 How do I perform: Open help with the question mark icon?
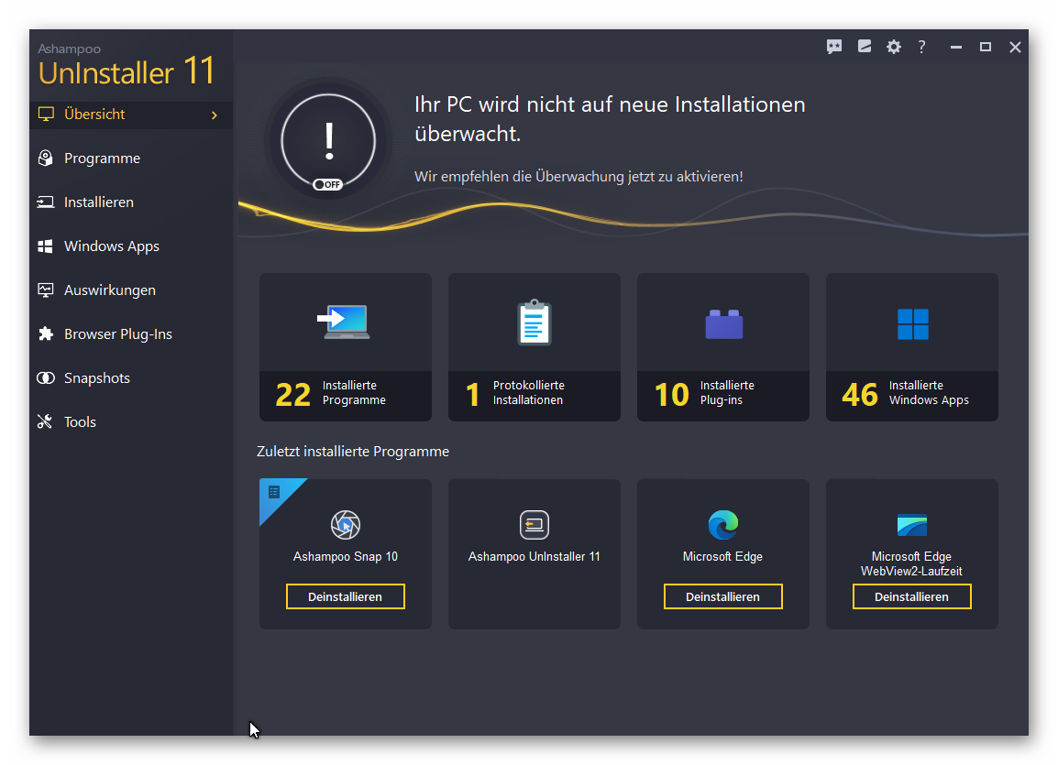922,47
